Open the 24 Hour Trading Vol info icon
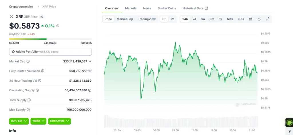The image size is (293, 135). [x=39, y=81]
